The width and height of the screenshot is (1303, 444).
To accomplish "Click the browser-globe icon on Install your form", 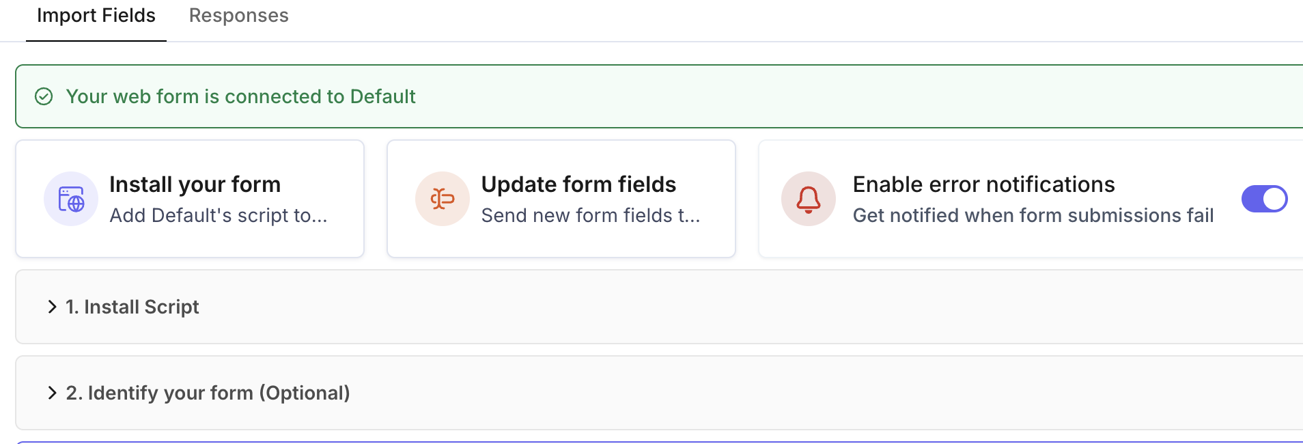I will point(71,199).
